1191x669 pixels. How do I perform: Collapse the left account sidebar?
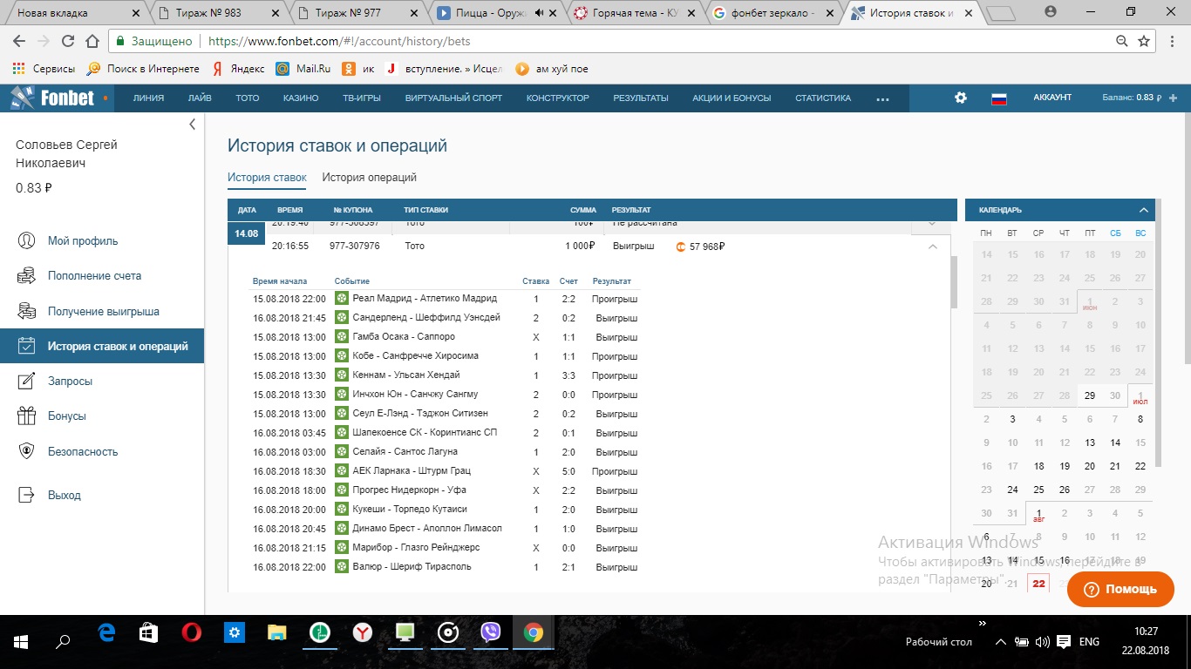pos(193,125)
